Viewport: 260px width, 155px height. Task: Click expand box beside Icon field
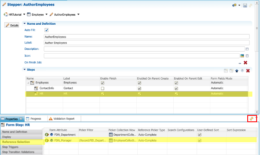click(247, 56)
